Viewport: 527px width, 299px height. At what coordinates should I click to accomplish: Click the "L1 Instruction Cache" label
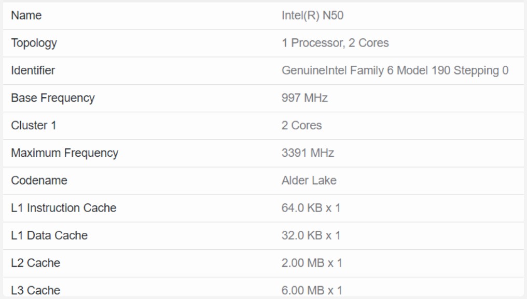[64, 208]
